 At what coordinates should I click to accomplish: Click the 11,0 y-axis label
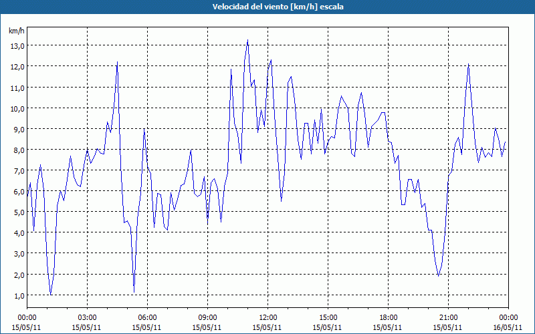tap(18, 88)
